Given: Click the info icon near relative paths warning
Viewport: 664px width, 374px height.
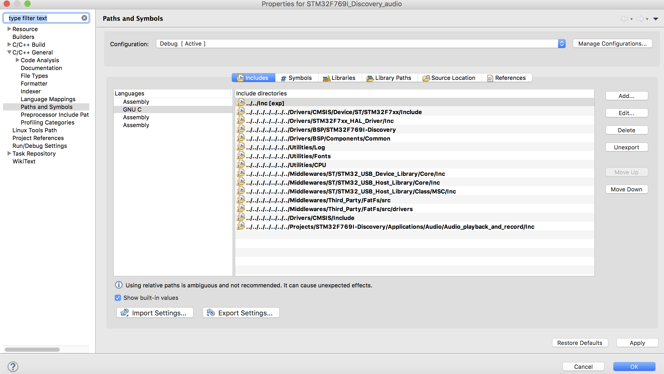Looking at the screenshot, I should click(x=119, y=285).
